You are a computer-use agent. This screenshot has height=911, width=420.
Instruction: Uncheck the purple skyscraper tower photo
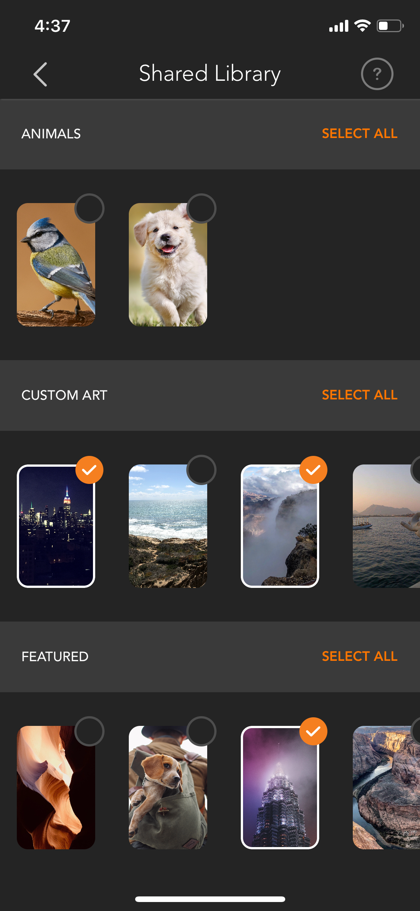point(313,731)
